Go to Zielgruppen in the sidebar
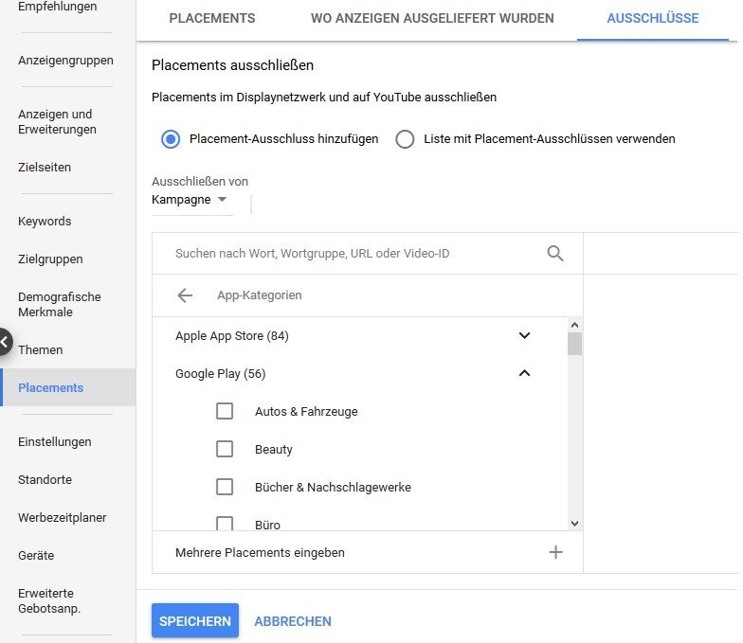This screenshot has height=643, width=743. 50,259
